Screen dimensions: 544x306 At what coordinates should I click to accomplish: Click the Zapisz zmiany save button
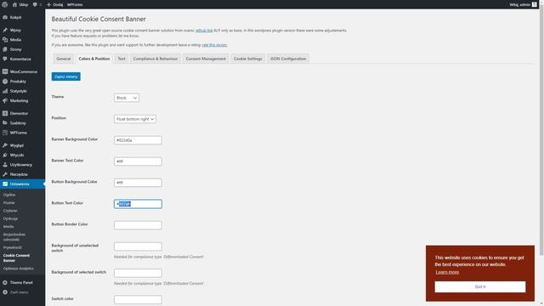point(66,76)
